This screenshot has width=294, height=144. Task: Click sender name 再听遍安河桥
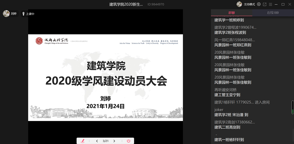[x=226, y=90]
